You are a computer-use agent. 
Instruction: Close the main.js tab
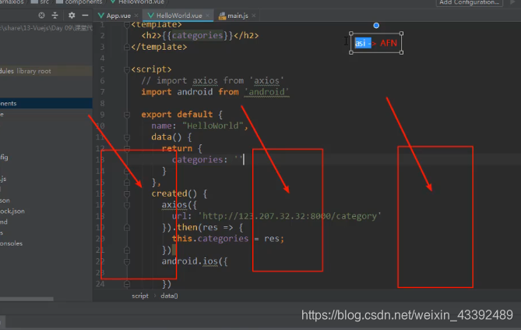[x=254, y=16]
